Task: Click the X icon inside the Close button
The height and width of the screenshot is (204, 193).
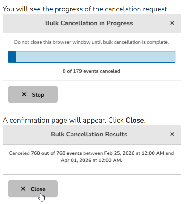Action: [23, 189]
